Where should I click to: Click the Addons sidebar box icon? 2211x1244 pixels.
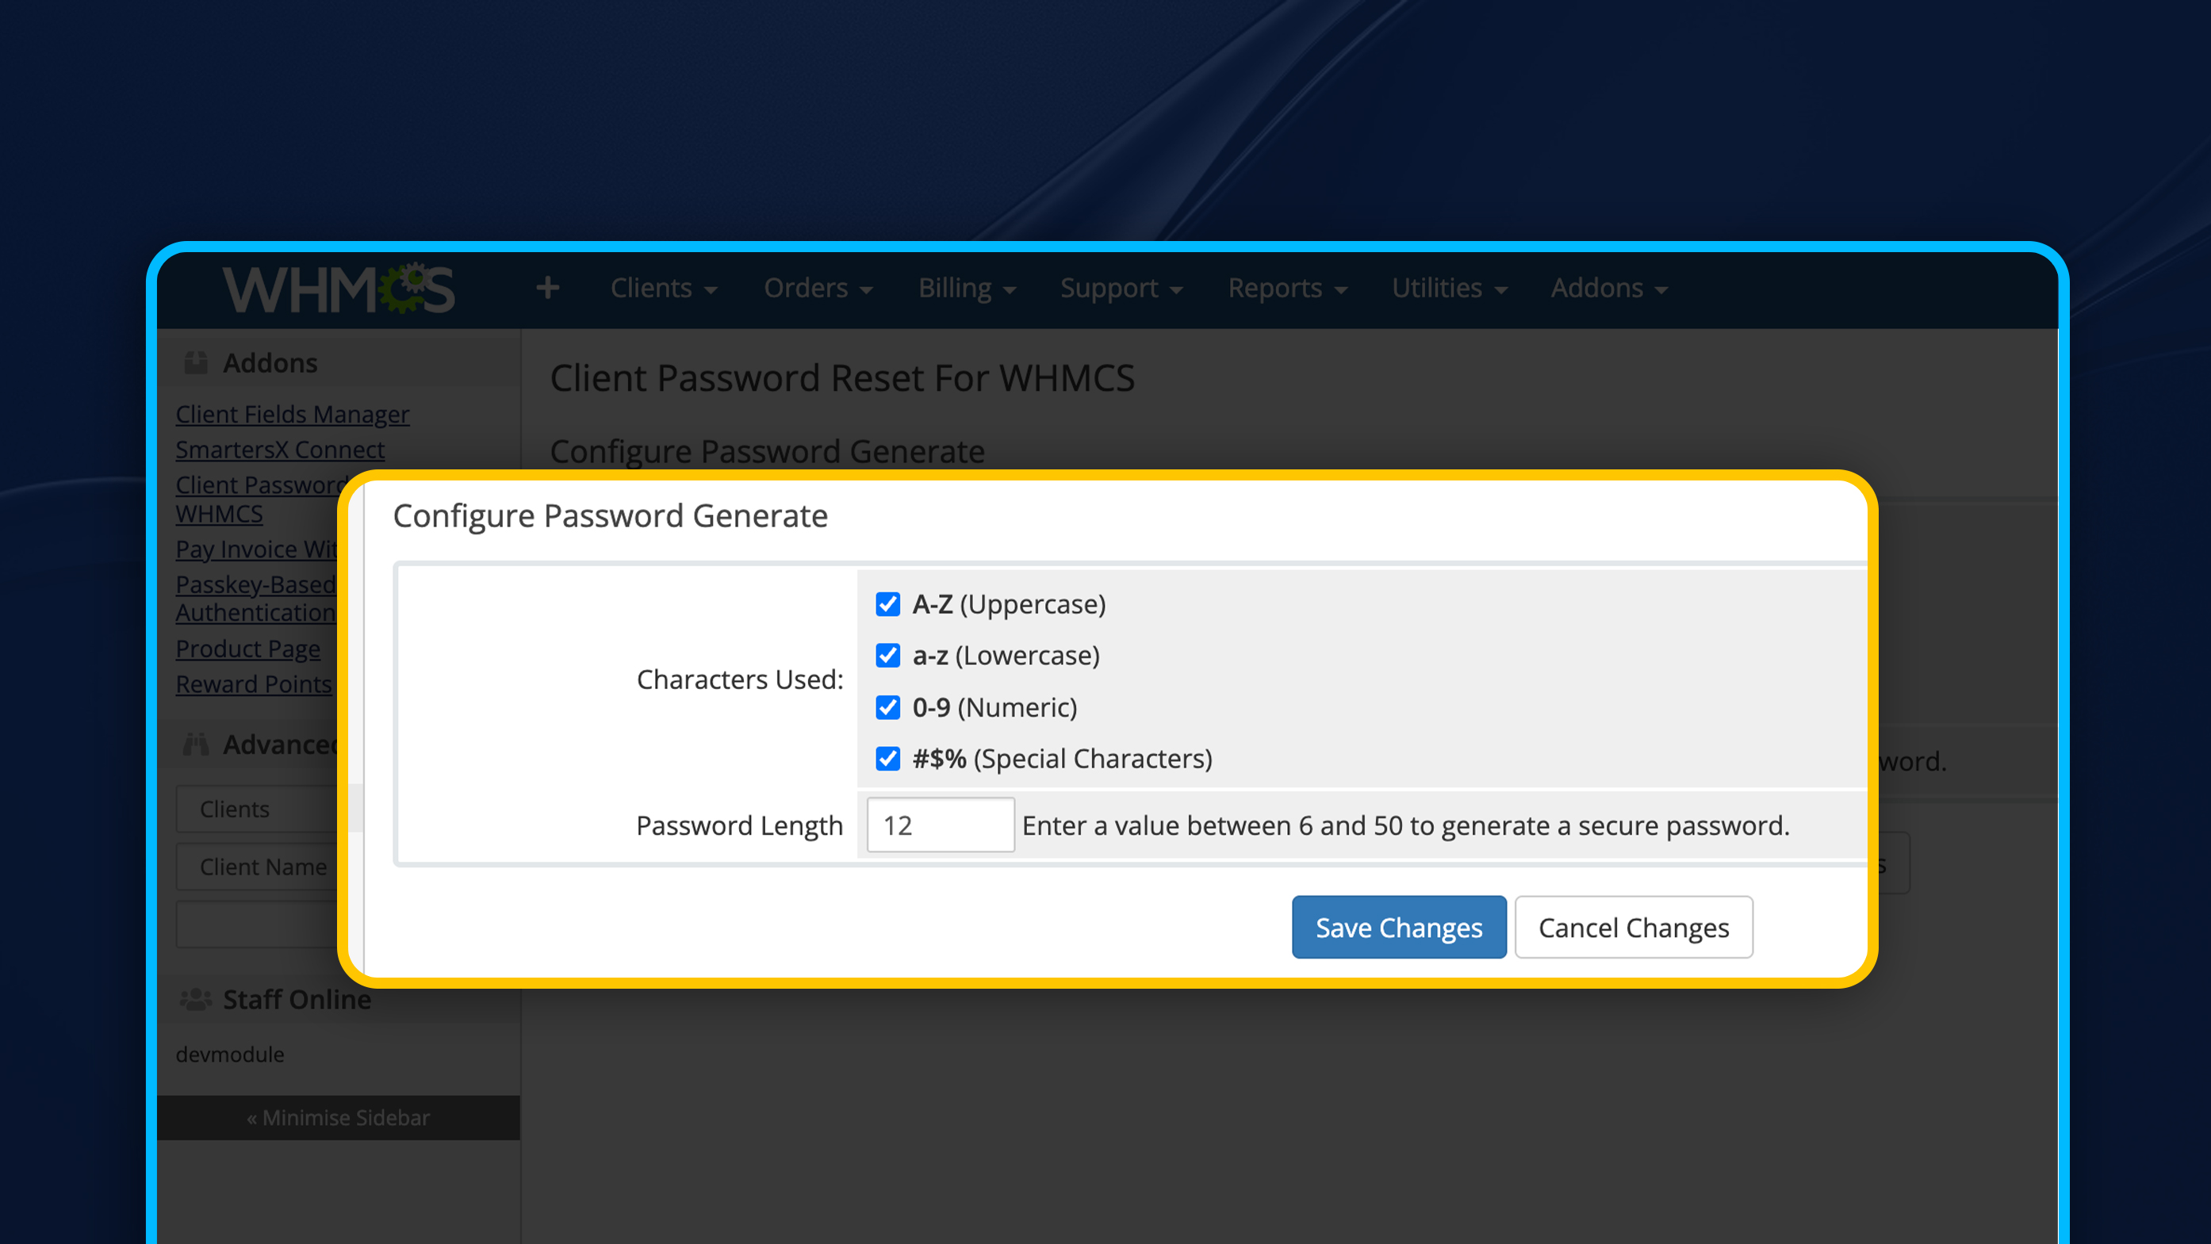pyautogui.click(x=196, y=363)
